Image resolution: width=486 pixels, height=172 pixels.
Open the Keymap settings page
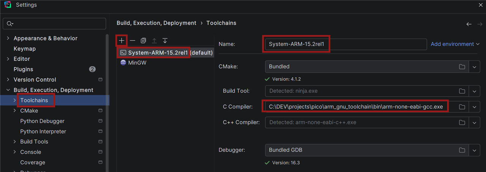click(x=25, y=49)
